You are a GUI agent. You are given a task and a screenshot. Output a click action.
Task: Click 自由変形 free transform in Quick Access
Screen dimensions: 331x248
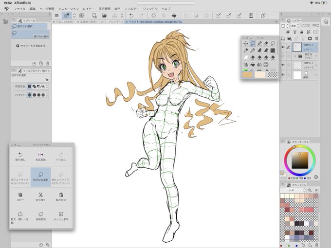[x=40, y=216]
